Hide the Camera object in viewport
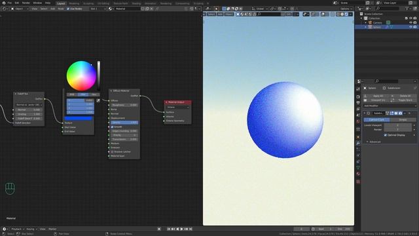Image resolution: width=419 pixels, height=236 pixels. click(x=410, y=23)
